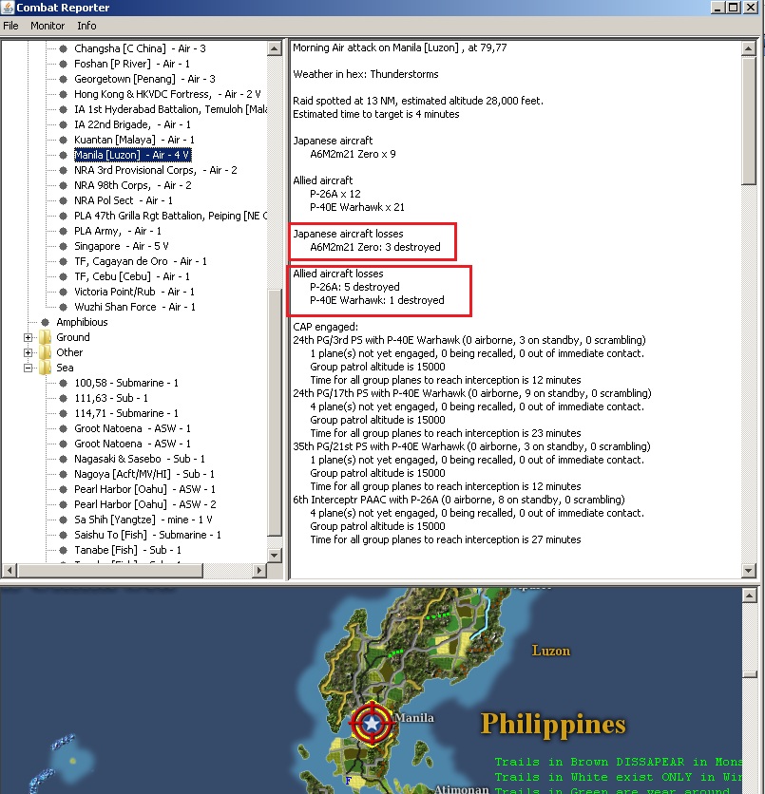Click the Ground folder icon

click(45, 337)
